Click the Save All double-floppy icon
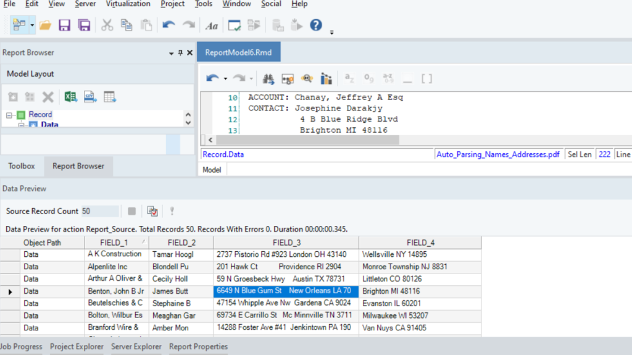Image resolution: width=632 pixels, height=355 pixels. click(84, 25)
